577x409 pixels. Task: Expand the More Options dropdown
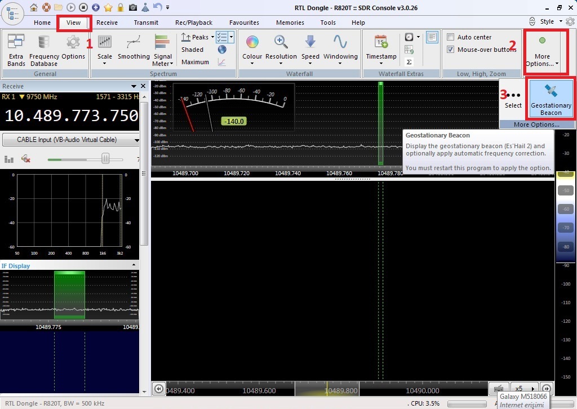click(x=542, y=60)
